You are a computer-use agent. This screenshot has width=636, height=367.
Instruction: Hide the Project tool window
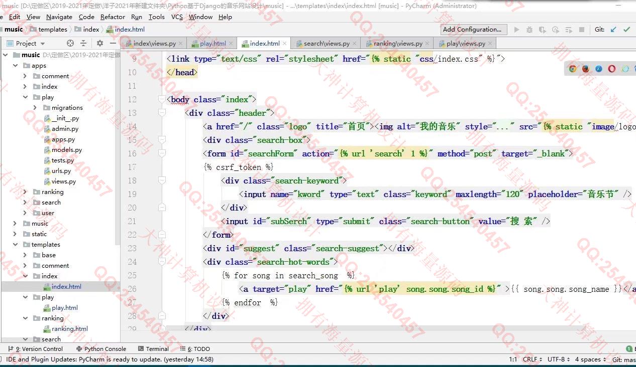tap(113, 43)
